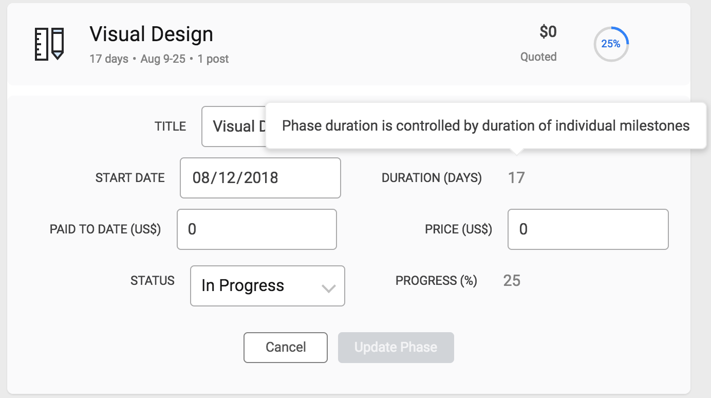Screen dimensions: 711x398
Task: Open the In Progress status dropdown
Action: click(x=267, y=286)
